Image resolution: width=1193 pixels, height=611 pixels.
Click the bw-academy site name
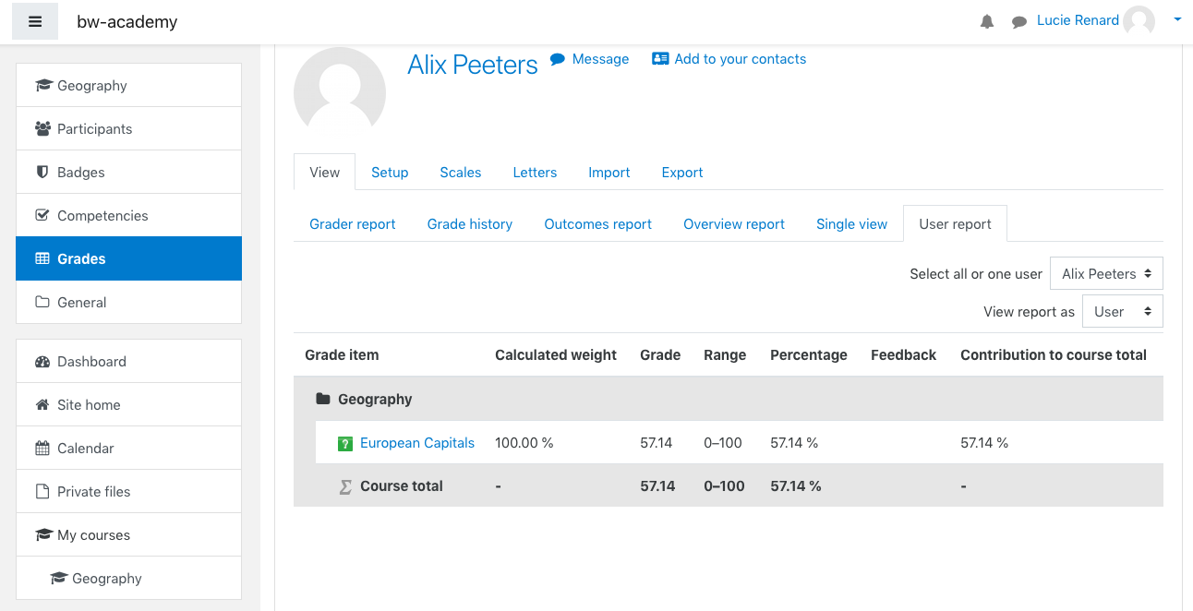(127, 21)
